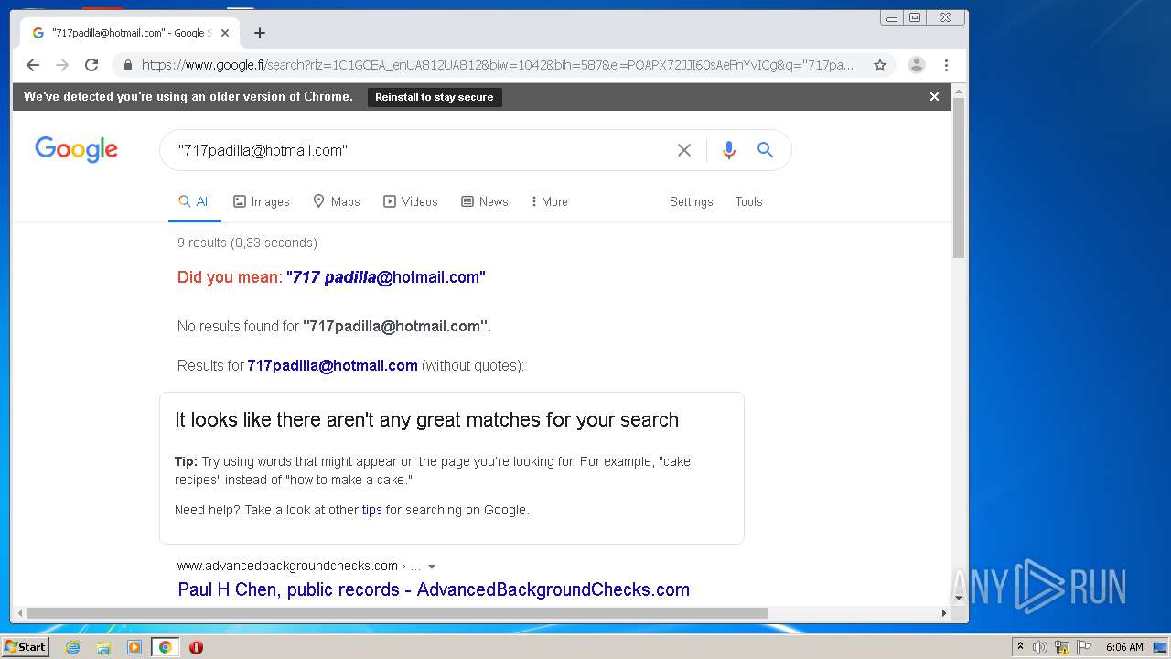The height and width of the screenshot is (659, 1171).
Task: Open search Settings
Action: click(x=691, y=201)
